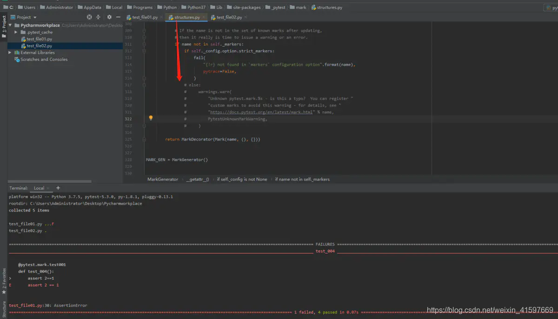Add new terminal session with plus icon
This screenshot has height=319, width=558.
click(58, 188)
